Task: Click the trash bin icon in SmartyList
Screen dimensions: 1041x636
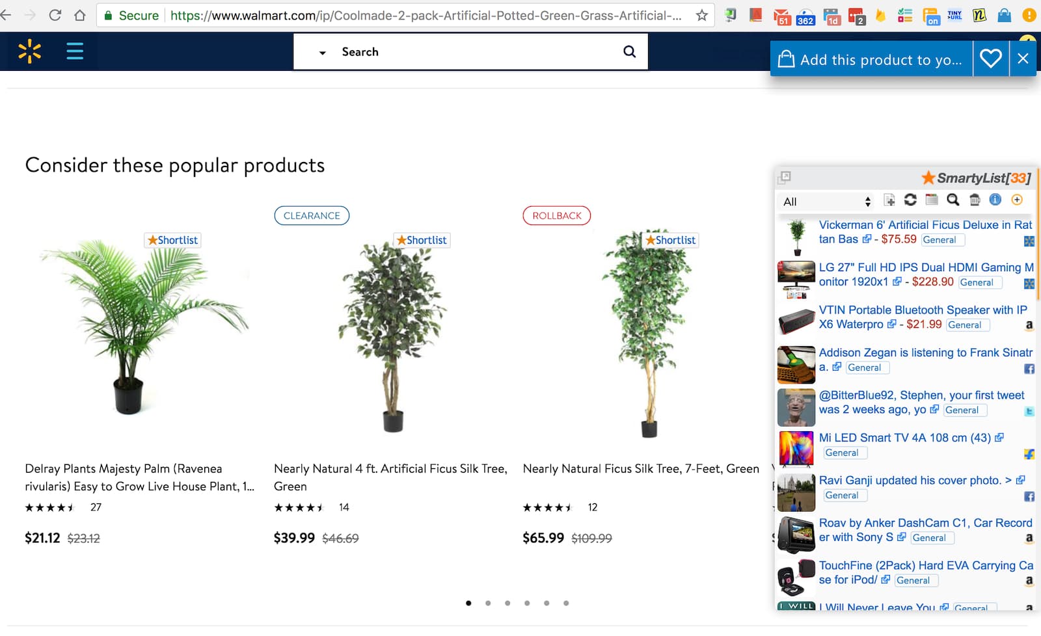Action: 975,200
